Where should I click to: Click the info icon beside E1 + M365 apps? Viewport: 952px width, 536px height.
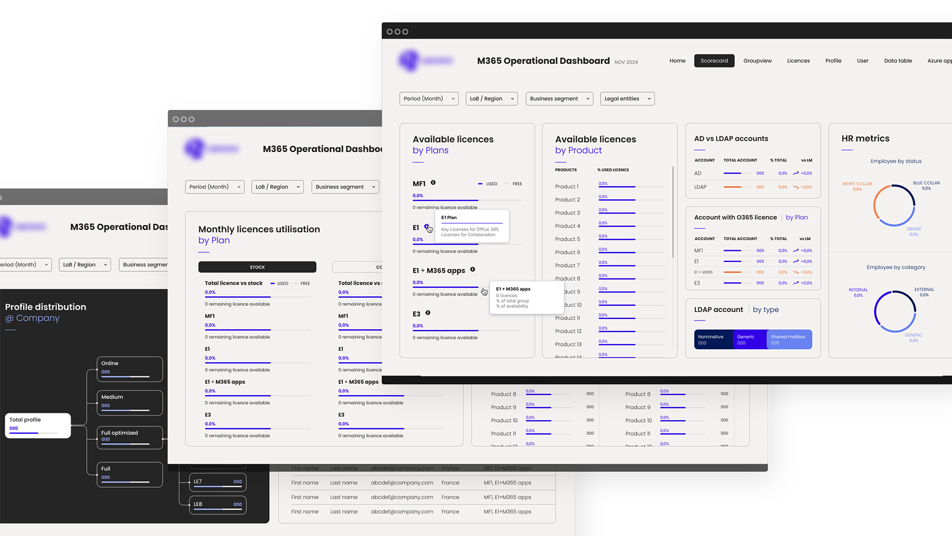tap(473, 269)
